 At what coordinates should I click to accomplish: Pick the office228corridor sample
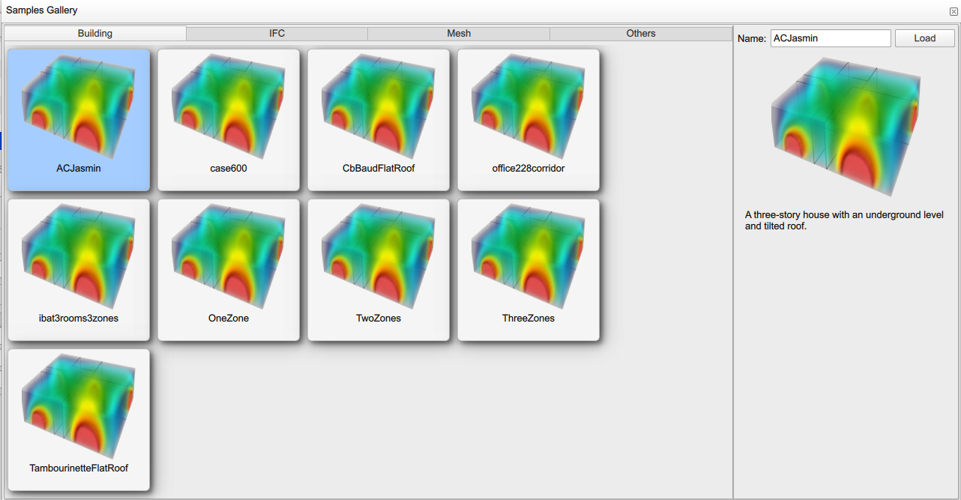[528, 112]
